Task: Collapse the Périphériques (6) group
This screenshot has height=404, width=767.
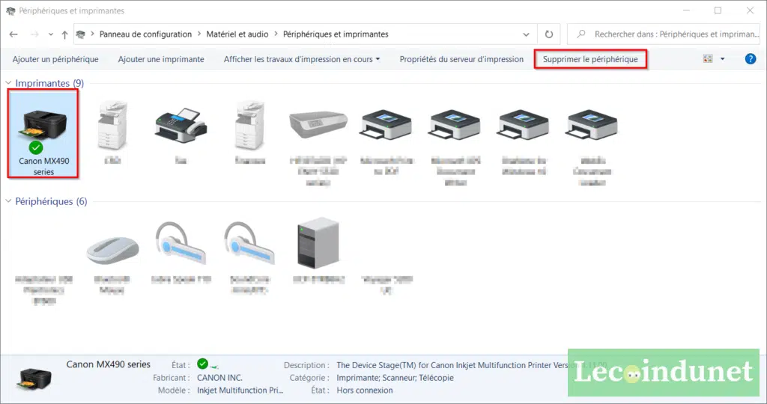Action: (9, 201)
